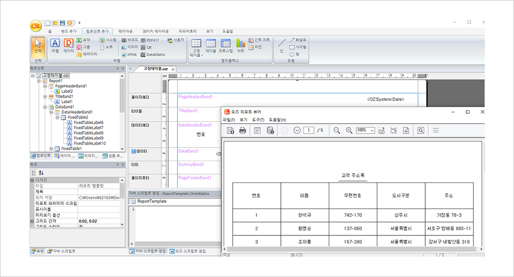Insert an HTML component
The width and height of the screenshot is (514, 277).
129,55
